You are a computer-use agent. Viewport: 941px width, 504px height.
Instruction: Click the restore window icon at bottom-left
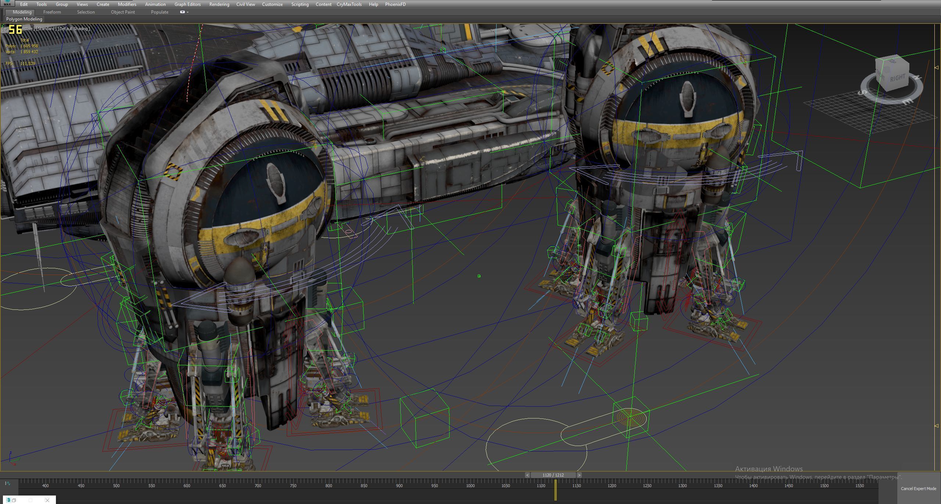pyautogui.click(x=14, y=500)
